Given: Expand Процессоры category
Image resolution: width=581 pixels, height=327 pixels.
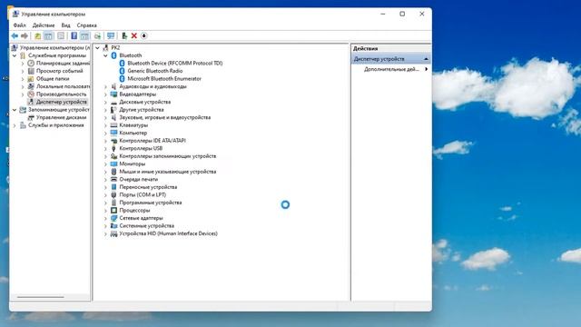Looking at the screenshot, I should click(105, 210).
